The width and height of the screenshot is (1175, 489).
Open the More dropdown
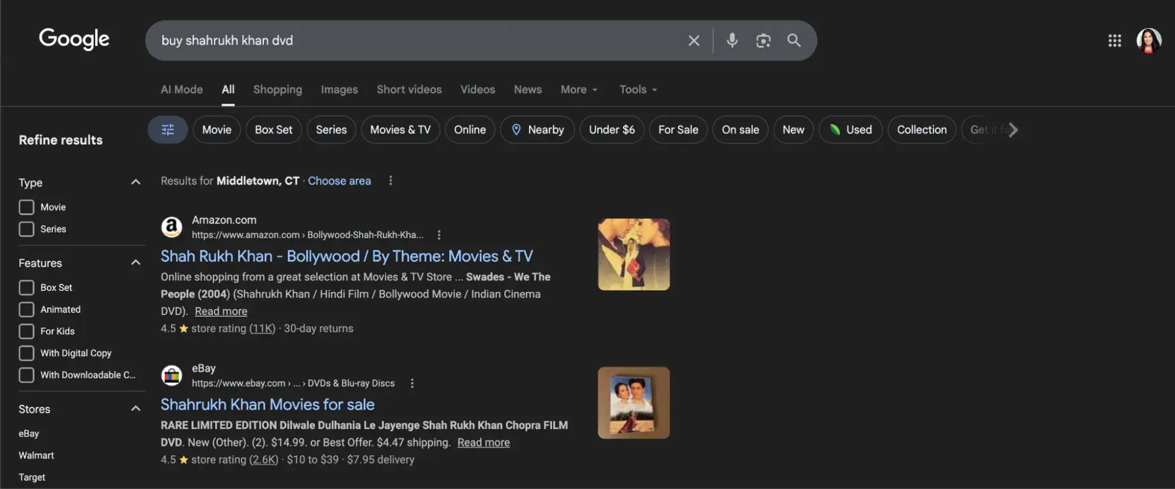(x=579, y=89)
